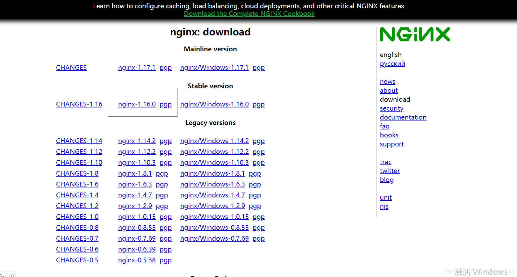Open CHANGES-1.8 link

coord(77,173)
